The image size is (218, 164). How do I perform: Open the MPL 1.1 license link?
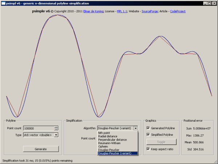122,11
